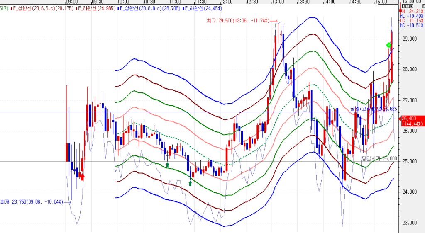Click the small I button above price axis
425x233 pixels.
(x=404, y=7)
